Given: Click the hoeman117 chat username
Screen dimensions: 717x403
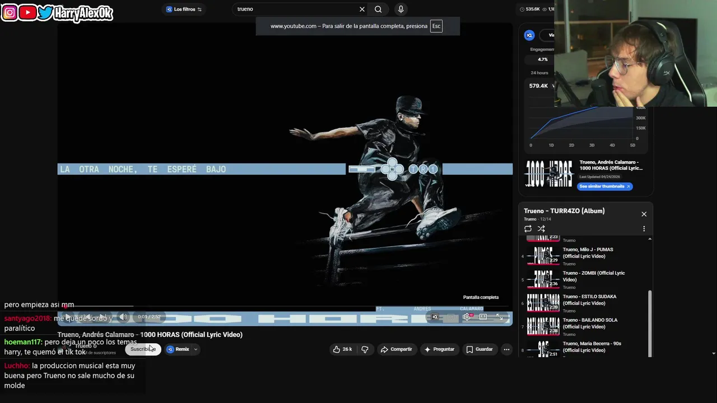Looking at the screenshot, I should click(22, 342).
